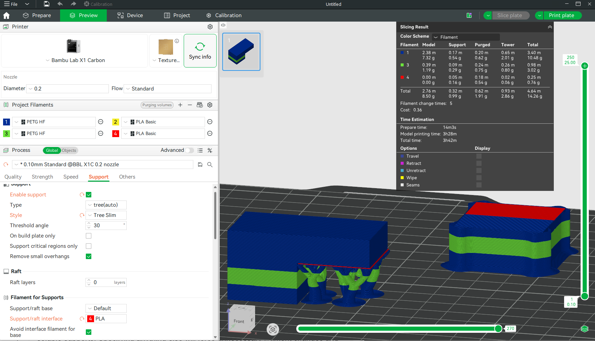
Task: Click the layer slider top plus handle
Action: tap(585, 66)
